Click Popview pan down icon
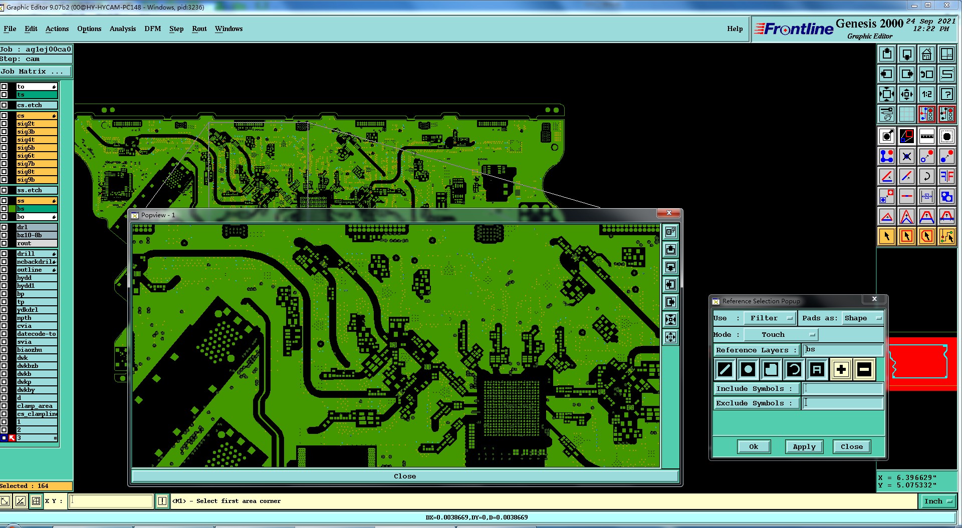The image size is (962, 528). 670,267
